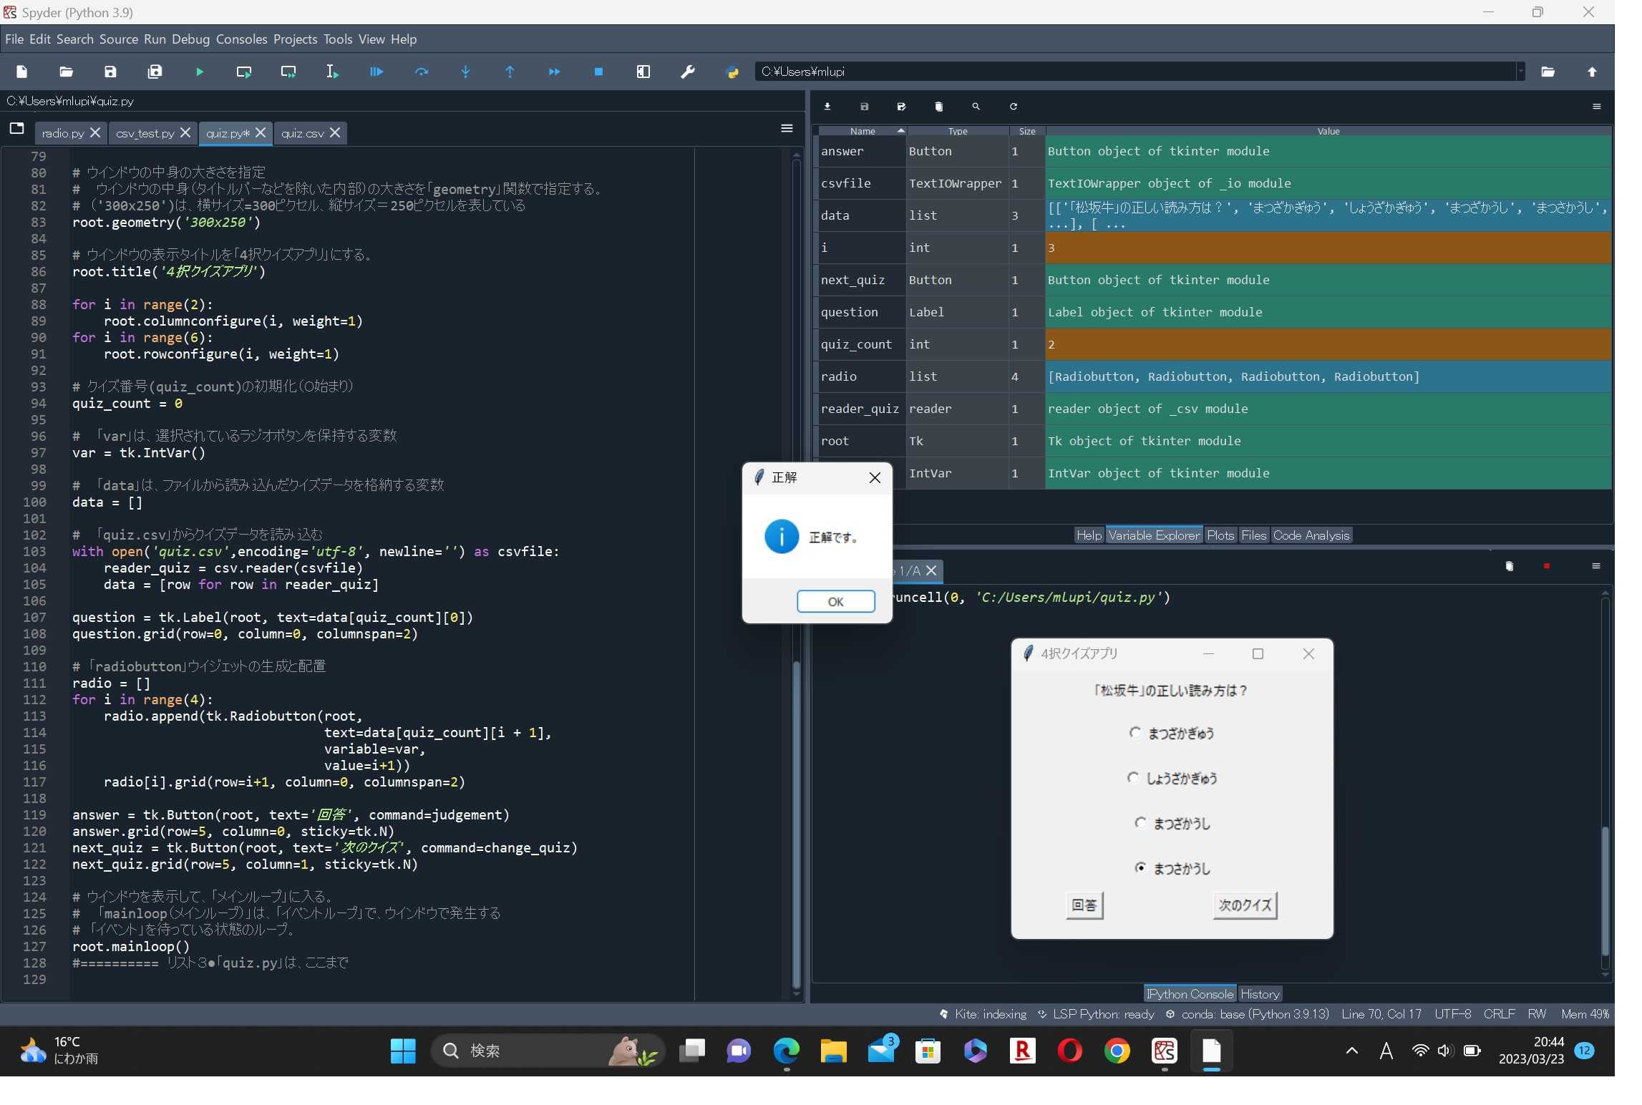The image size is (1642, 1105).
Task: Open the editor panel options menu
Action: click(x=786, y=128)
